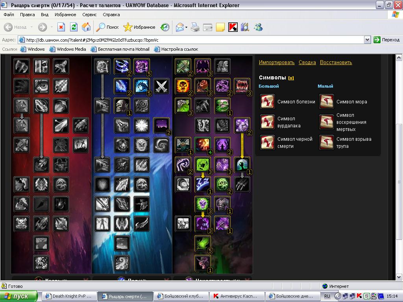The width and height of the screenshot is (403, 302).
Task: Close the Символы panel with [x]
Action: coord(291,78)
